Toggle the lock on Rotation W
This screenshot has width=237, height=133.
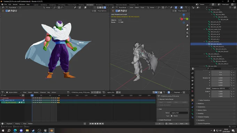pyautogui.click(x=231, y=78)
